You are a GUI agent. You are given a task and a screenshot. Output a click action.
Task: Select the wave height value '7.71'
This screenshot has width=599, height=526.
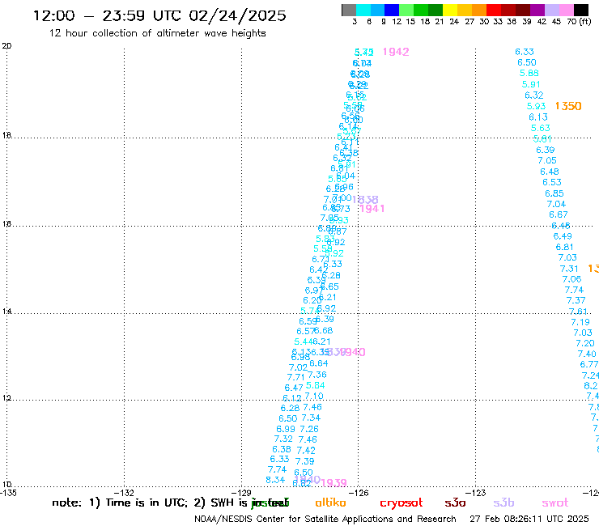(x=295, y=377)
